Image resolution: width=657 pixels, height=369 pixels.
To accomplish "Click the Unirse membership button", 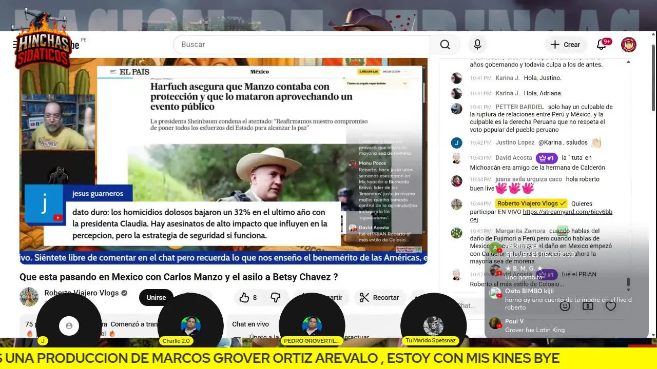I will point(156,297).
